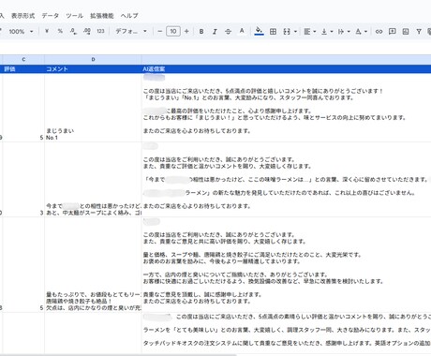Toggle italic formatting
Screen dimensions: 431x356
tap(215, 31)
